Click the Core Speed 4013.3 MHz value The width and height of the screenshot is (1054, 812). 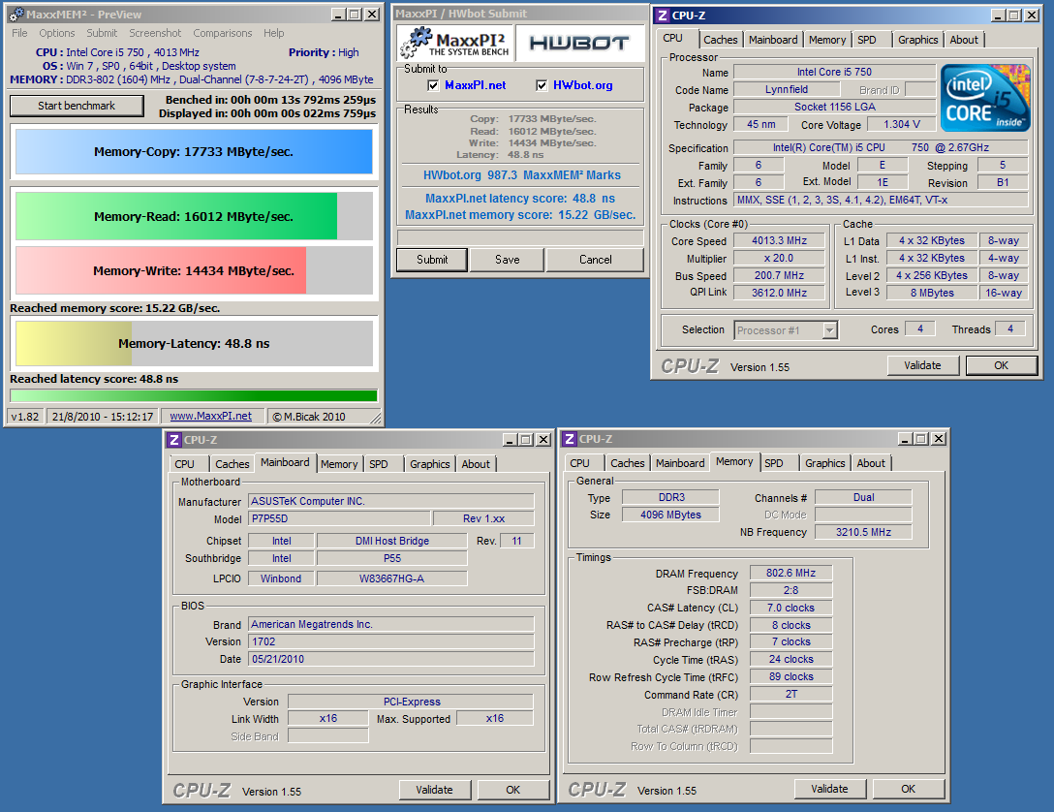(x=779, y=240)
